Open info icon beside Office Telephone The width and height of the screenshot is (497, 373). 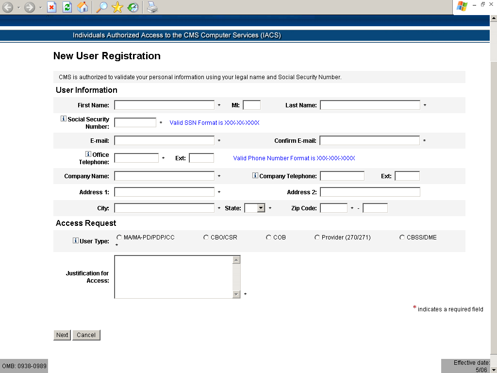pos(88,154)
